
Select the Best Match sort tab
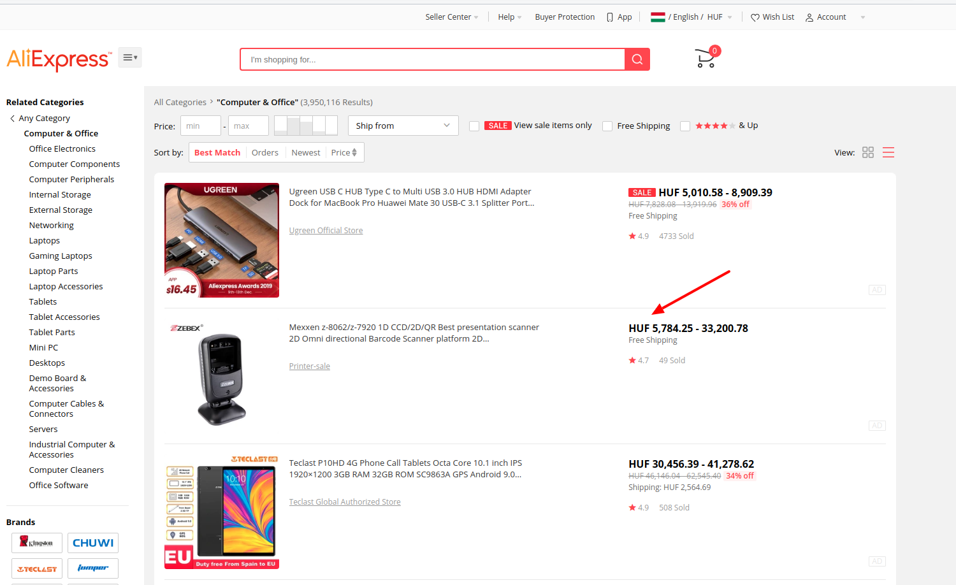coord(217,152)
